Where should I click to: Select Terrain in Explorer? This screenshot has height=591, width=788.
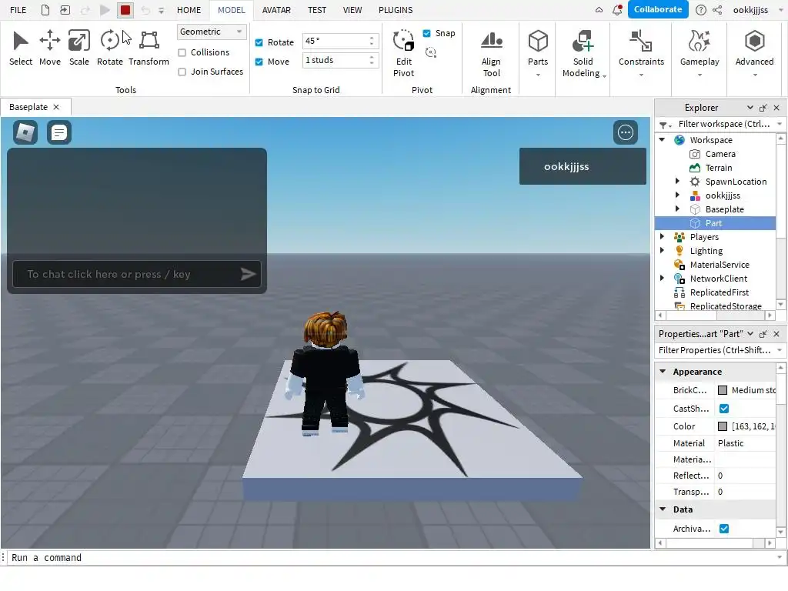pos(718,168)
